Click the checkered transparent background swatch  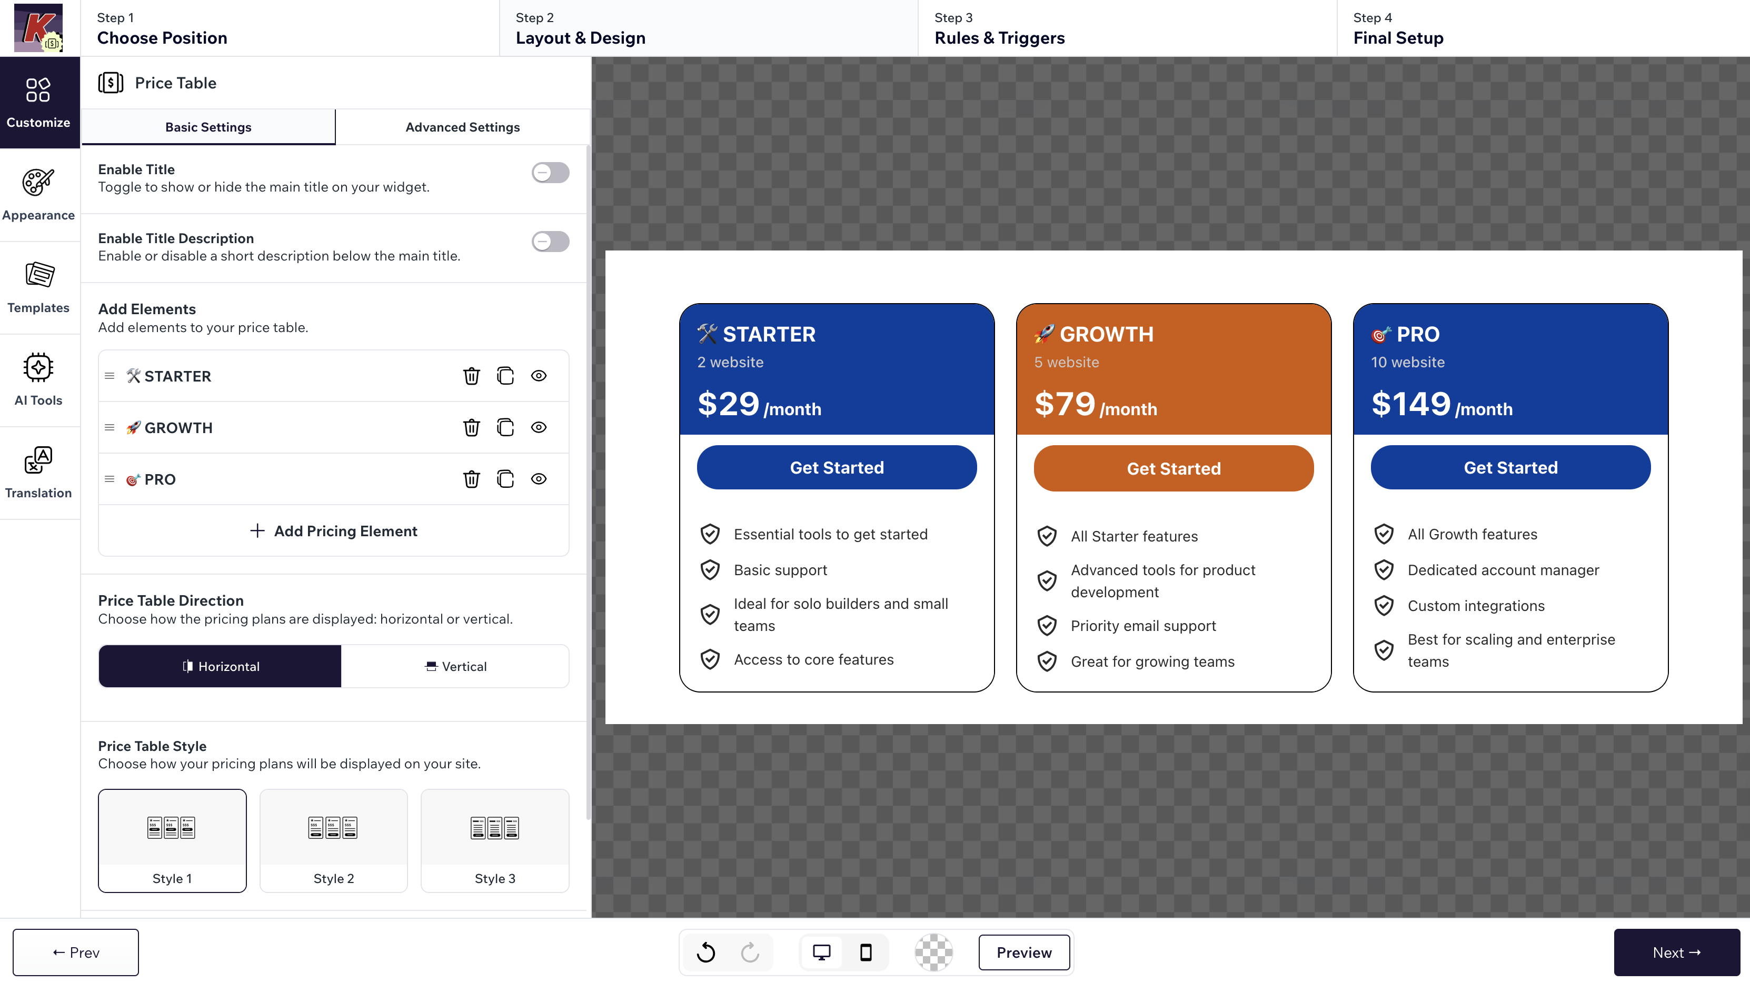[x=933, y=952]
